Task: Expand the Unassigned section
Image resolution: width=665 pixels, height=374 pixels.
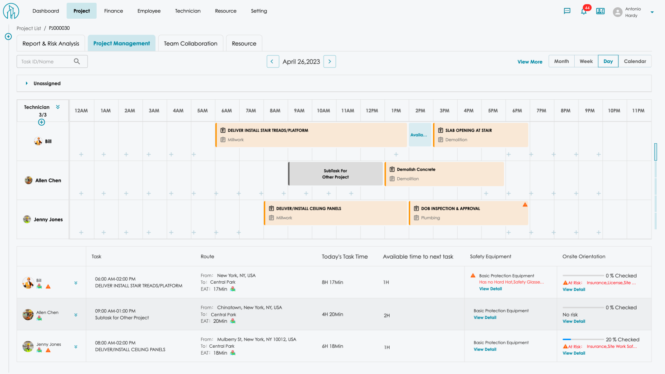Action: click(x=27, y=83)
